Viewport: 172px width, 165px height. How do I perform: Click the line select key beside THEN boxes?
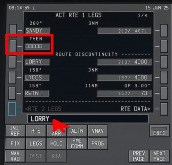click(x=13, y=46)
